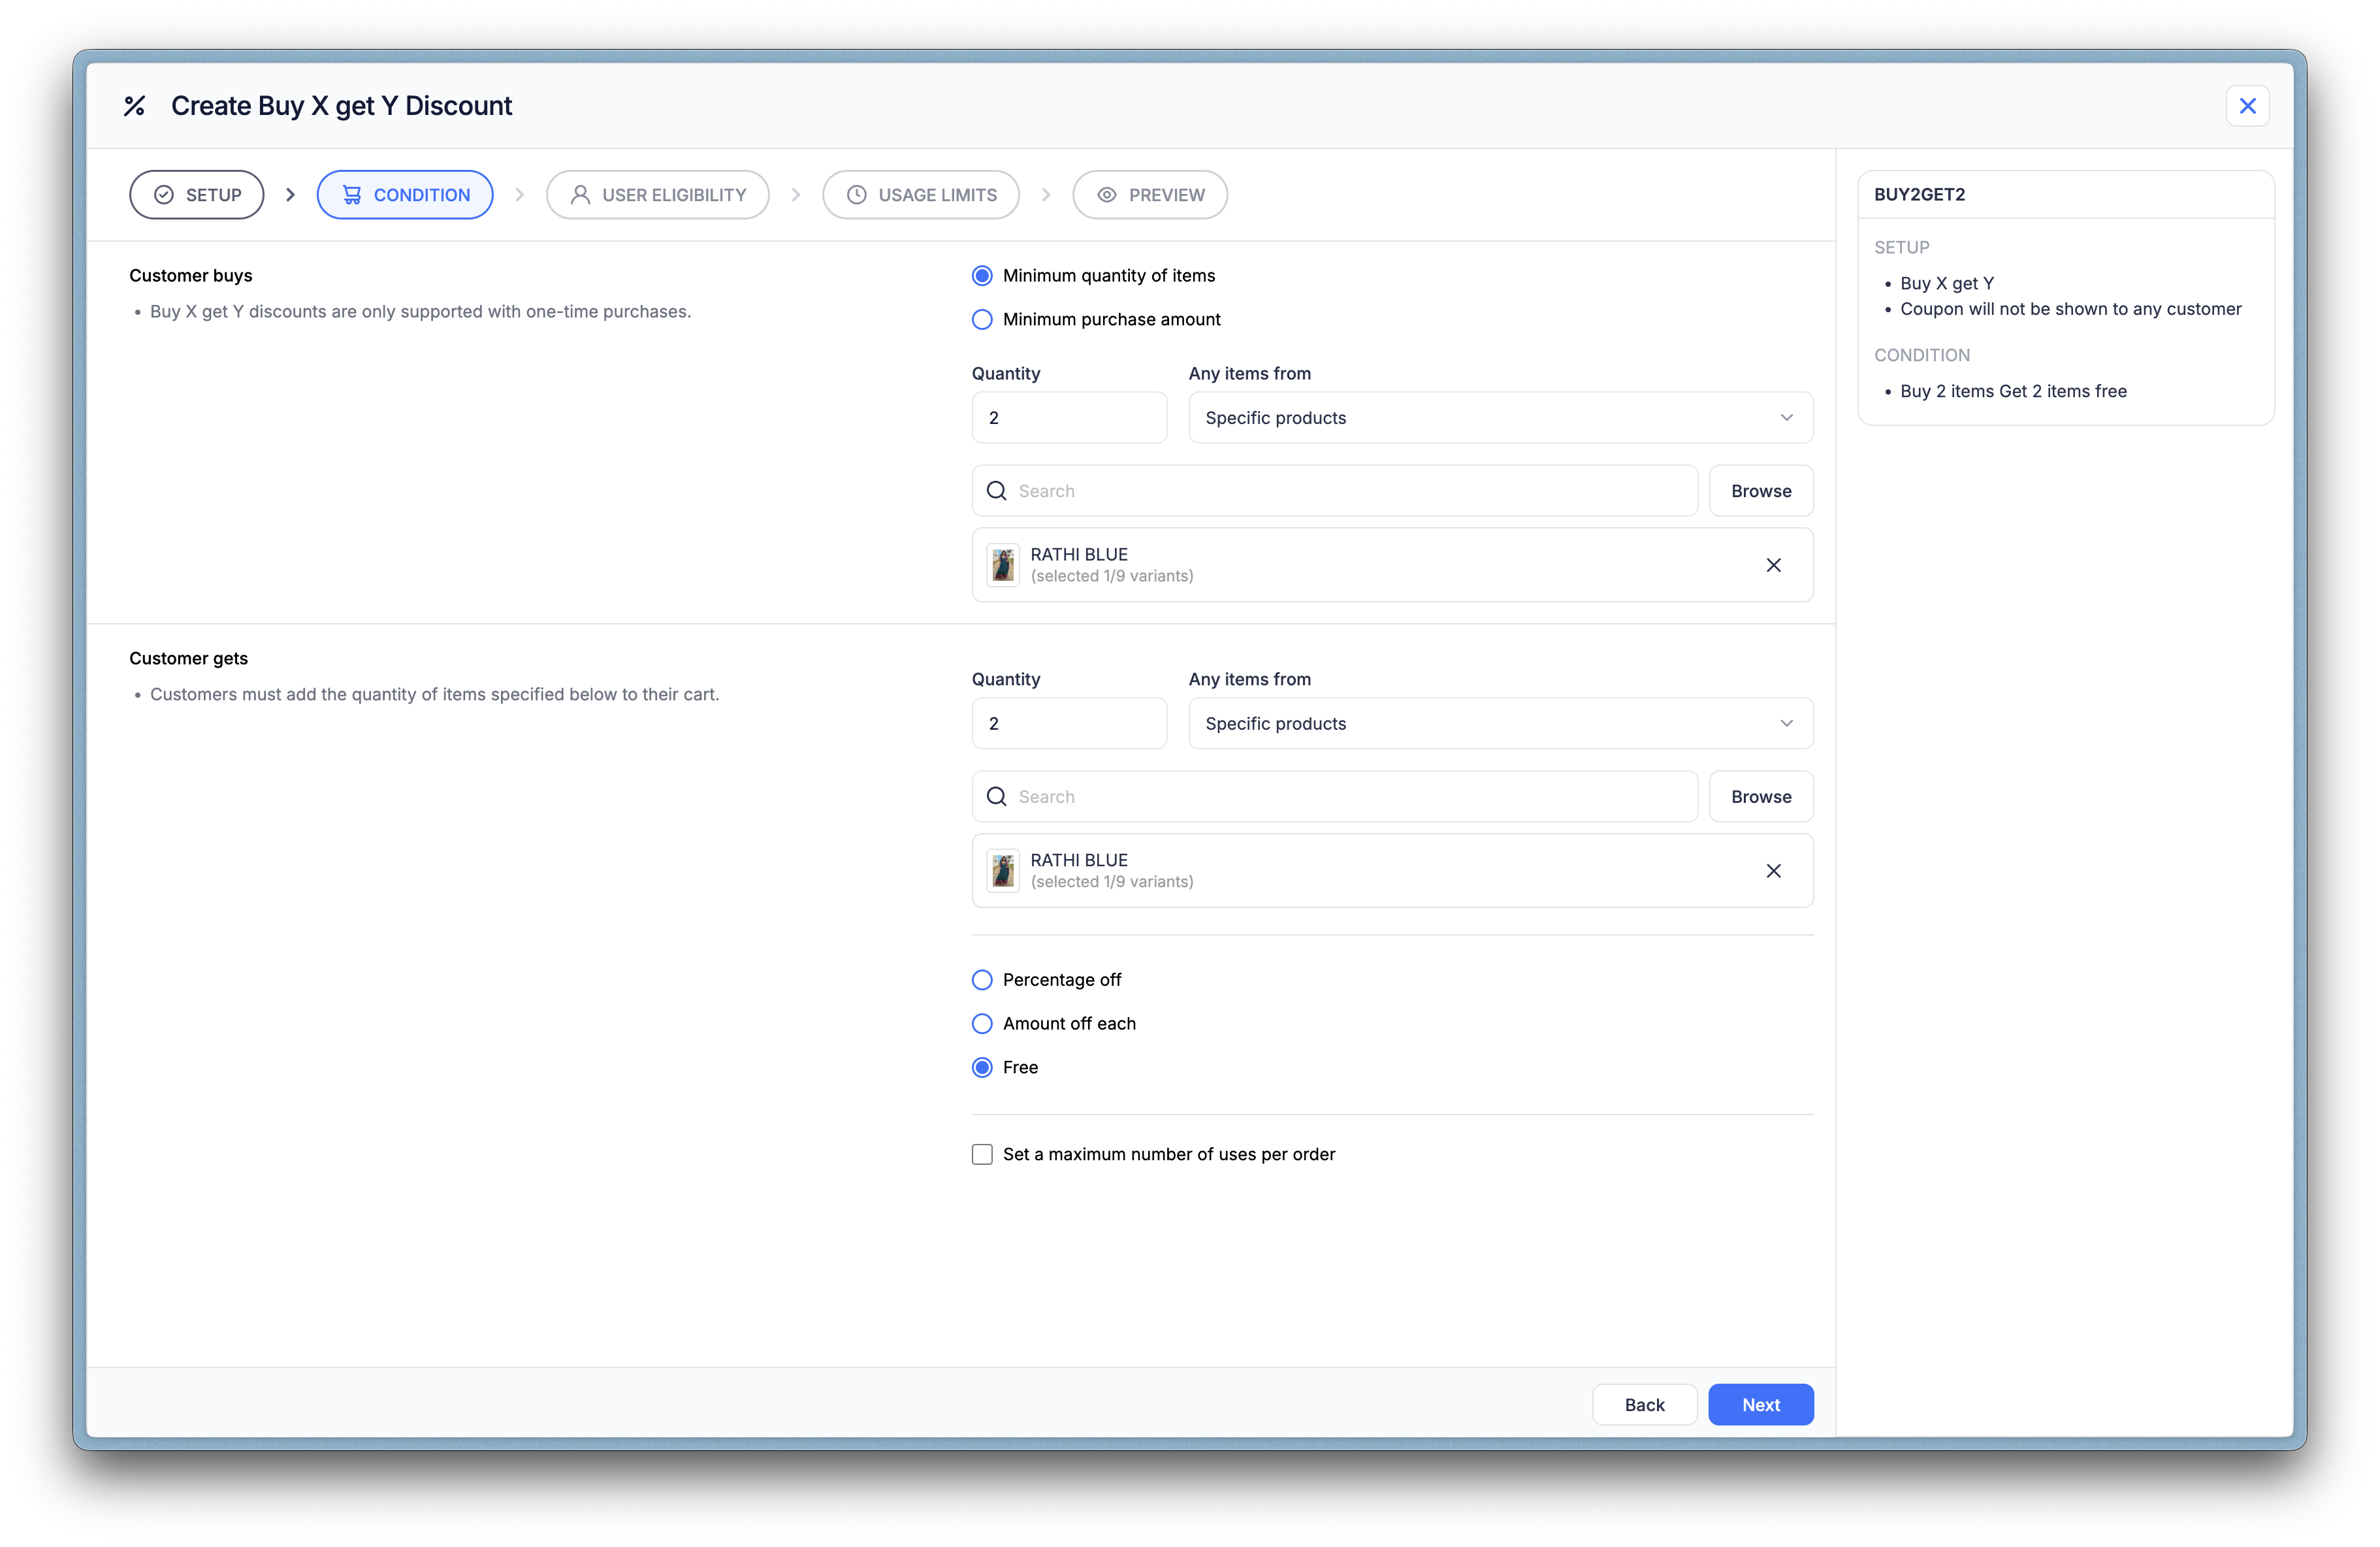Expand Customer gets Specific products dropdown
The image size is (2380, 1547).
(x=1499, y=724)
